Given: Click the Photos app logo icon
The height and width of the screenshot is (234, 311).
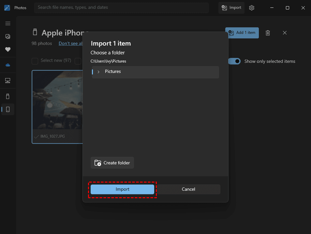Looking at the screenshot, I should (x=7, y=8).
